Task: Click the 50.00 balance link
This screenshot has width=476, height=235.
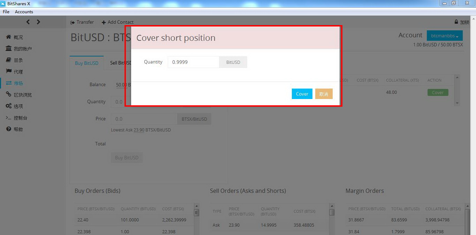Action: pos(121,85)
